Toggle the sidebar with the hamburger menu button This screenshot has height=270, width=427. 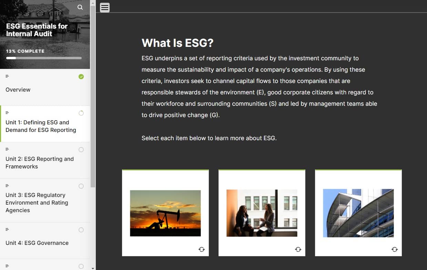pyautogui.click(x=105, y=7)
